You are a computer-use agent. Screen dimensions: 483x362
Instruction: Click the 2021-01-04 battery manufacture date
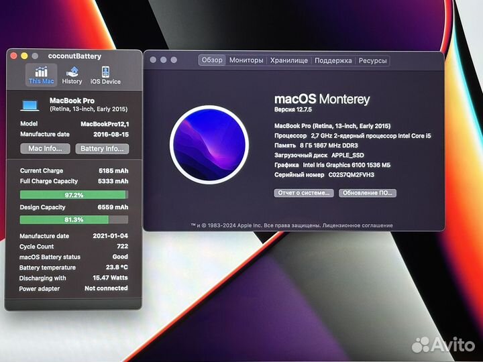(110, 236)
